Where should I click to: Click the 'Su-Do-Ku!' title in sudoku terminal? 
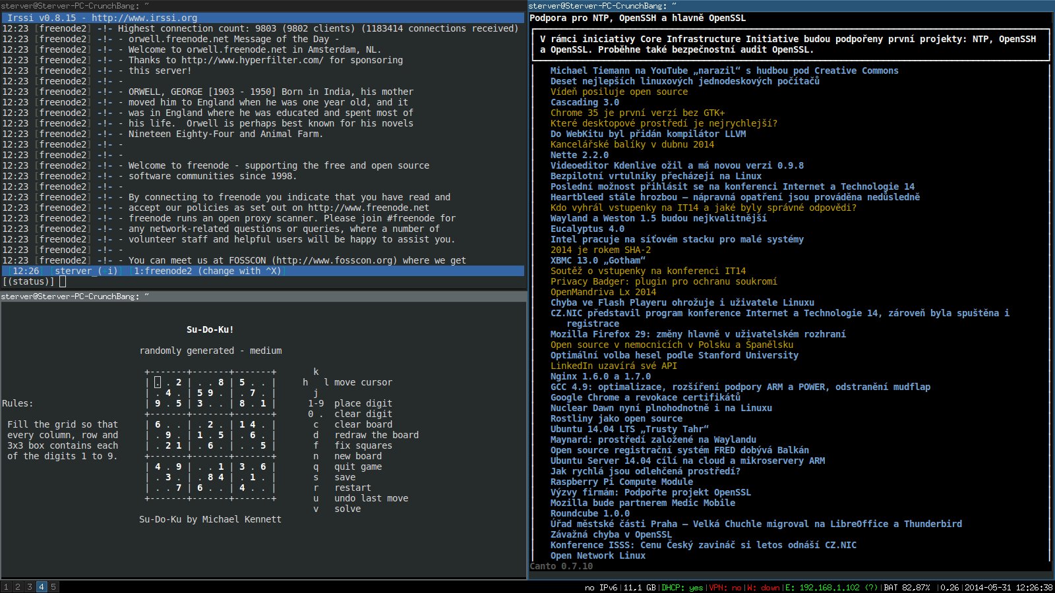[210, 329]
